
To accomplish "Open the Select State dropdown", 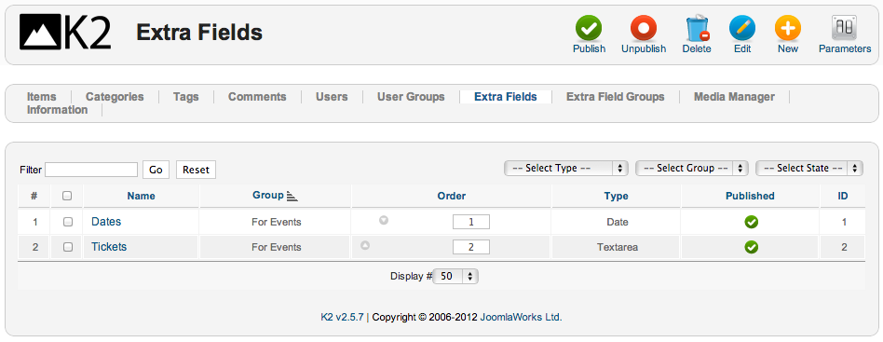I will point(809,168).
